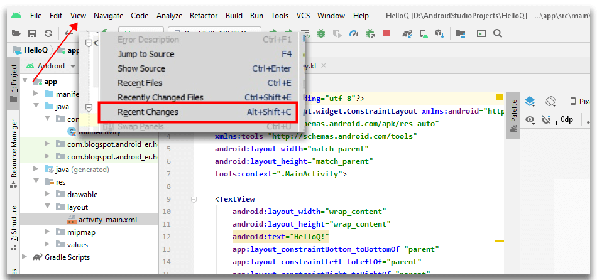Select Recently Changed Files menu entry
The width and height of the screenshot is (597, 280).
160,97
